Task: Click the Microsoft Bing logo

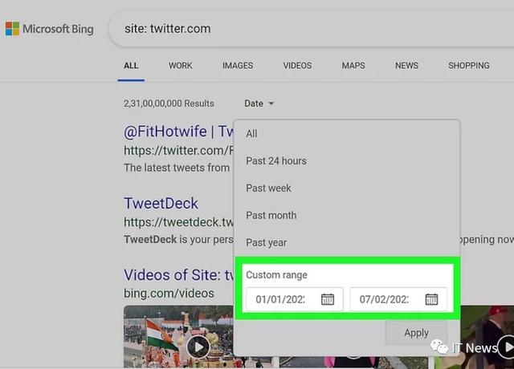Action: 49,29
